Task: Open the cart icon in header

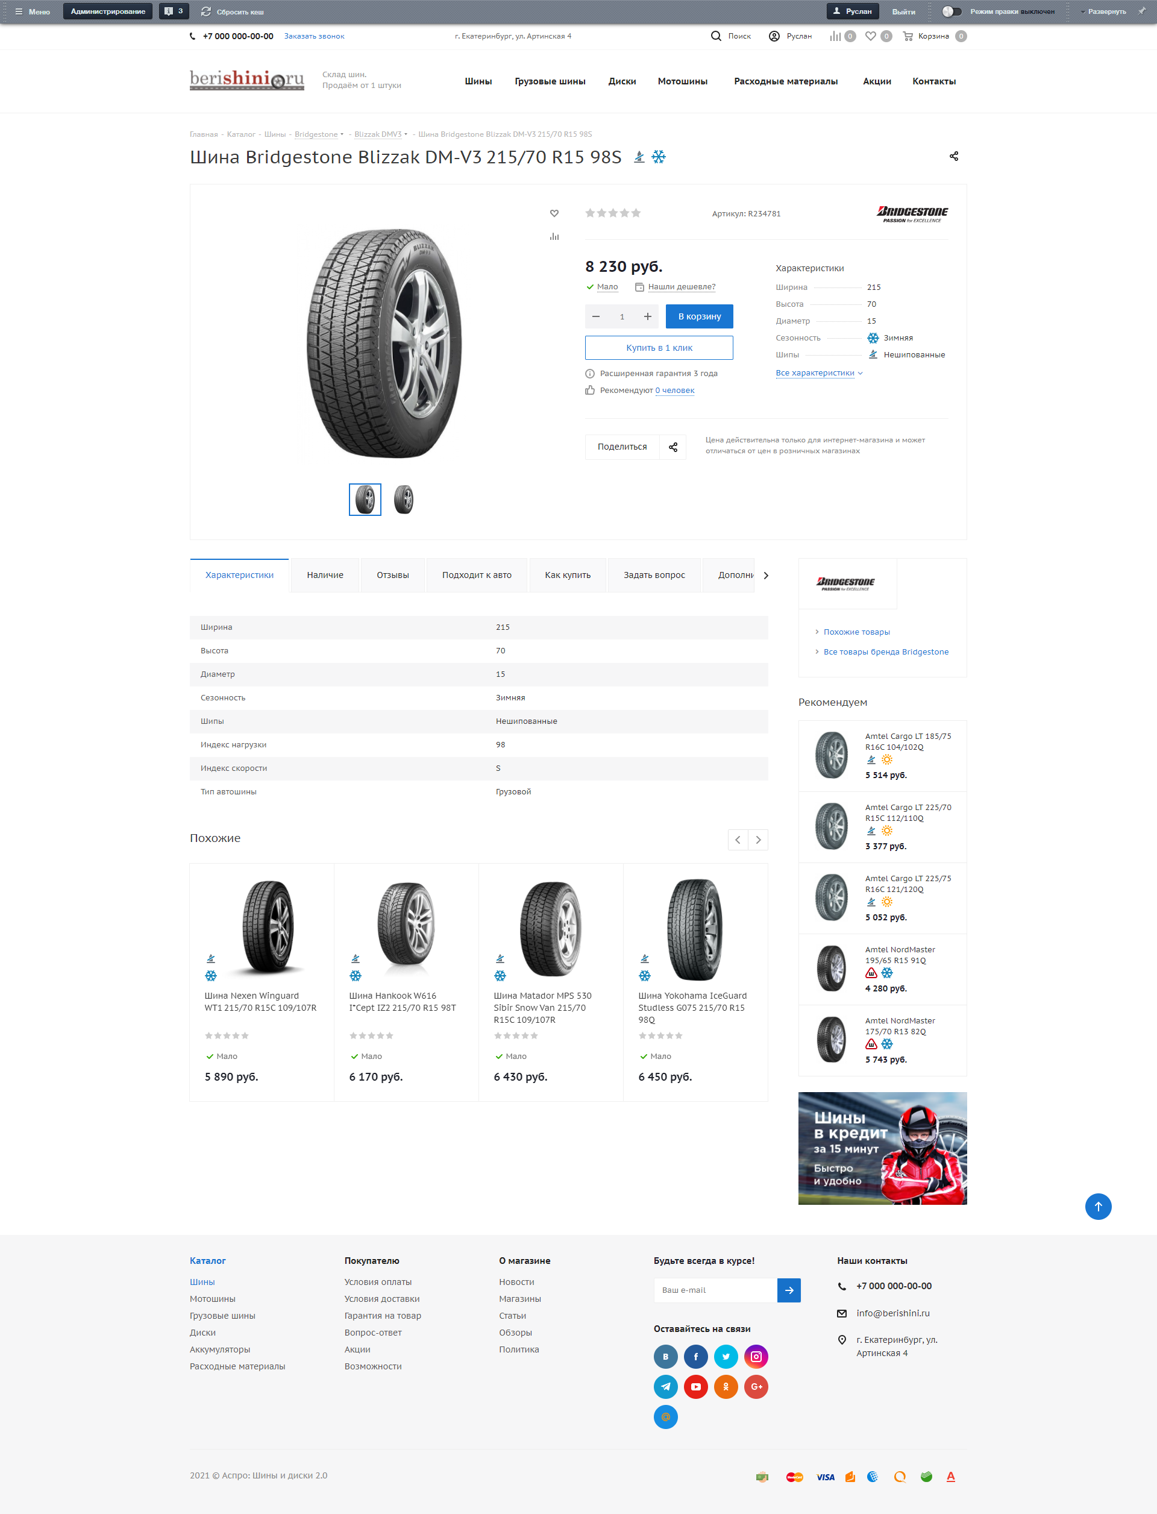Action: point(908,37)
